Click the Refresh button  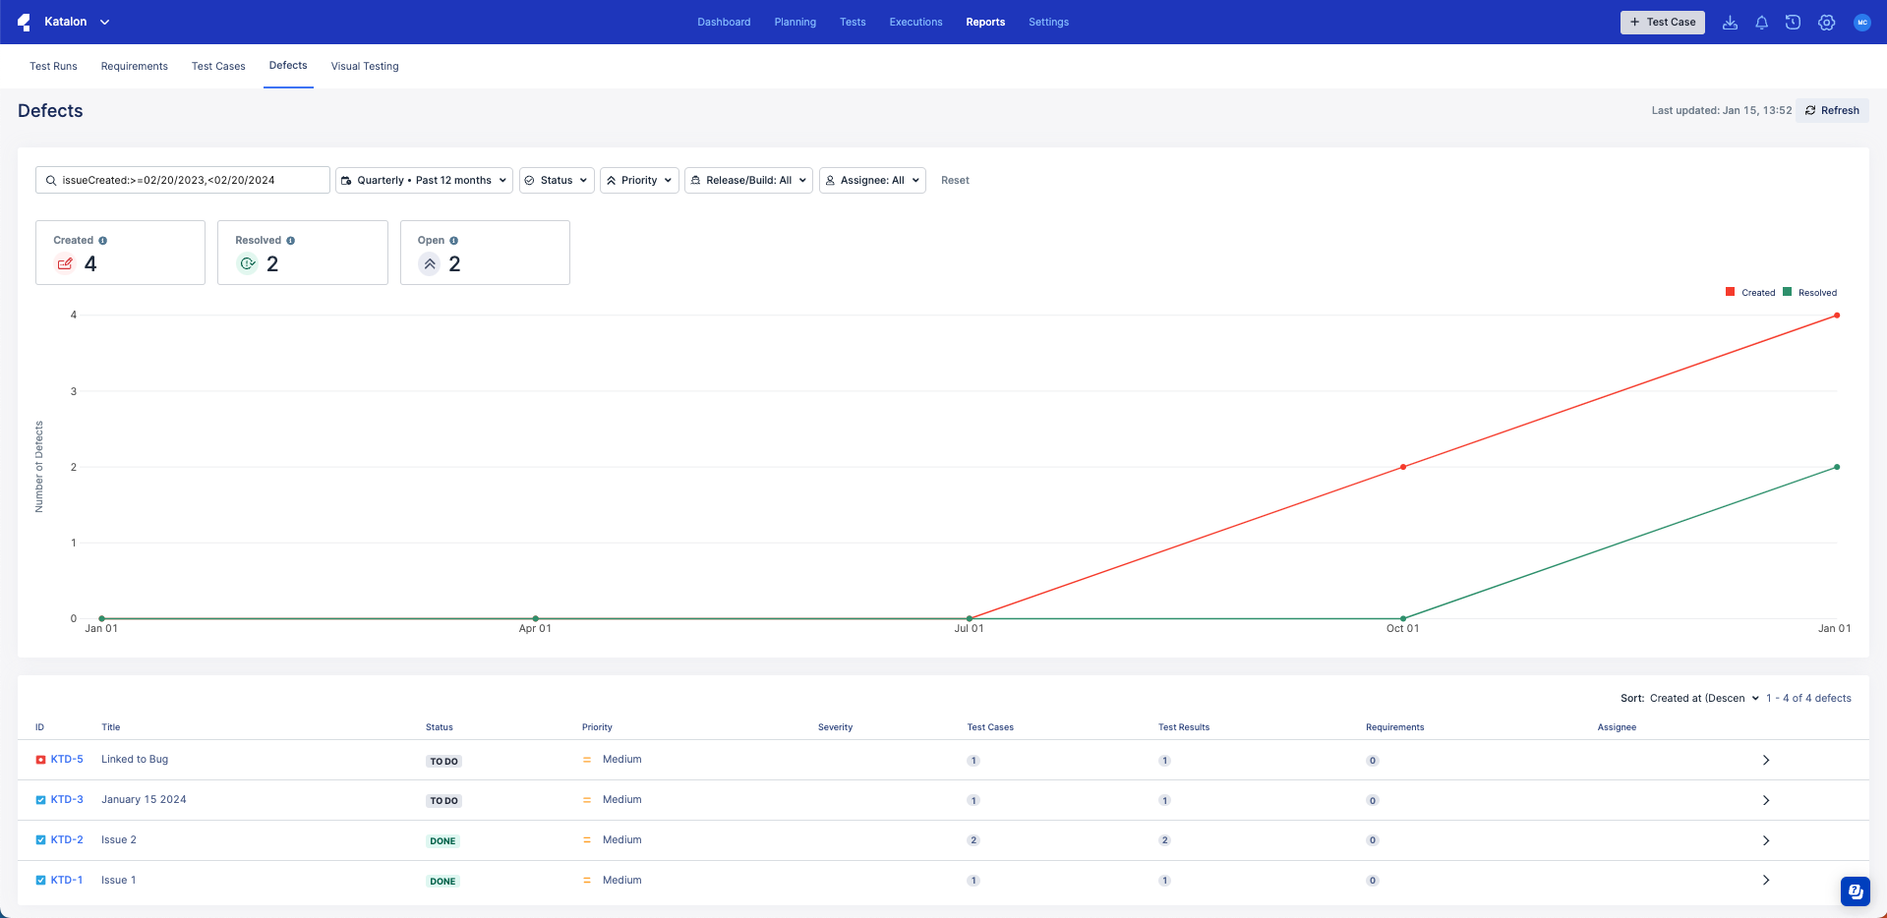[1831, 110]
